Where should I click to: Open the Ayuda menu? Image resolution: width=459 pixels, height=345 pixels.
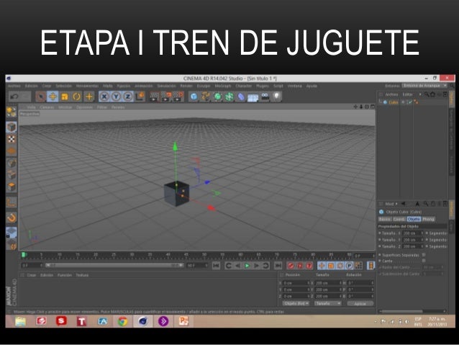pos(312,86)
